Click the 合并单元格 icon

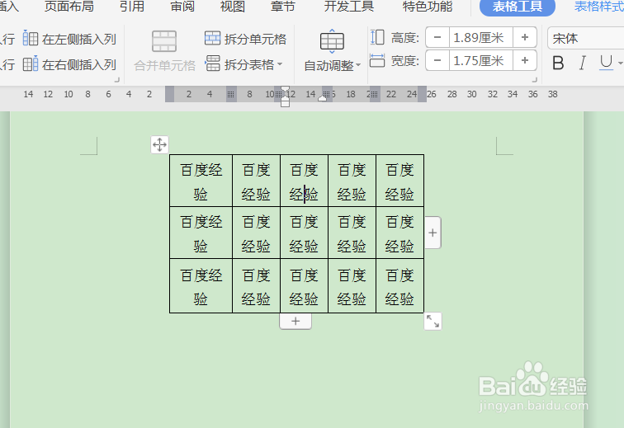tap(164, 41)
